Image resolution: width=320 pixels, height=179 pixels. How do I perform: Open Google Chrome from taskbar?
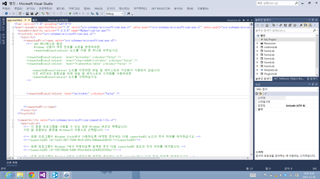[31, 175]
